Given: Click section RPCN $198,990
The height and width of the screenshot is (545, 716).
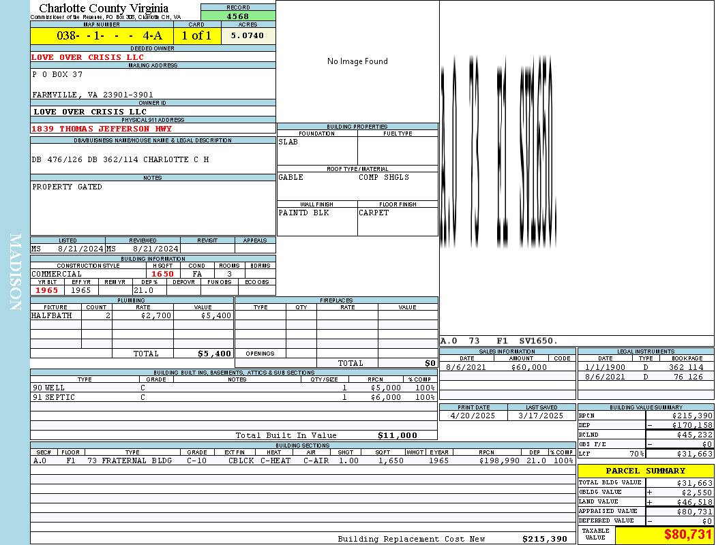Looking at the screenshot, I should point(499,461).
